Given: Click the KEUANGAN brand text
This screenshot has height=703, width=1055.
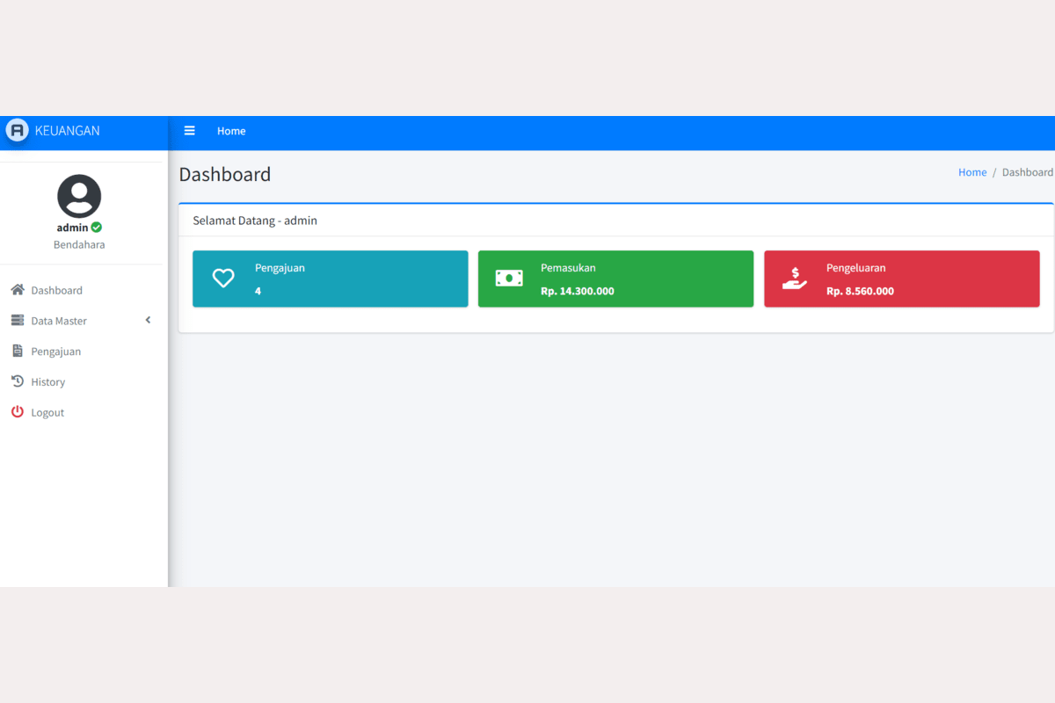Looking at the screenshot, I should coord(68,131).
